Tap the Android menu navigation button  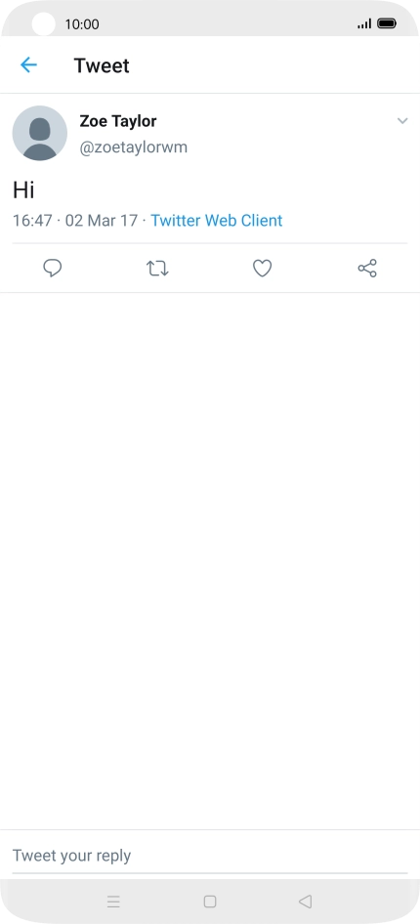tap(113, 901)
